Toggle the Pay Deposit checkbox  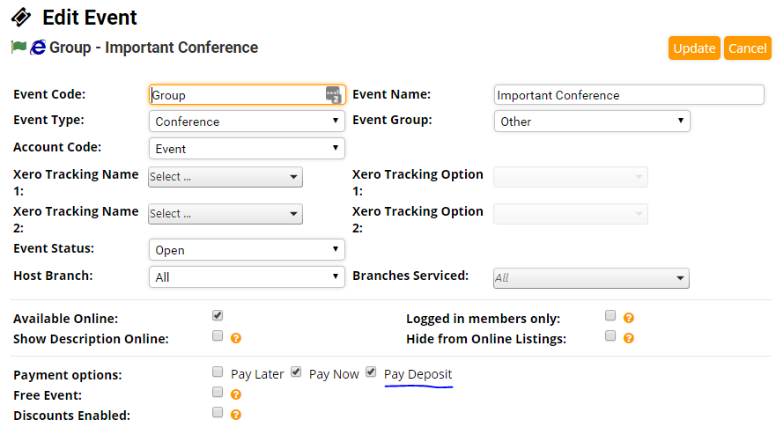pyautogui.click(x=371, y=372)
